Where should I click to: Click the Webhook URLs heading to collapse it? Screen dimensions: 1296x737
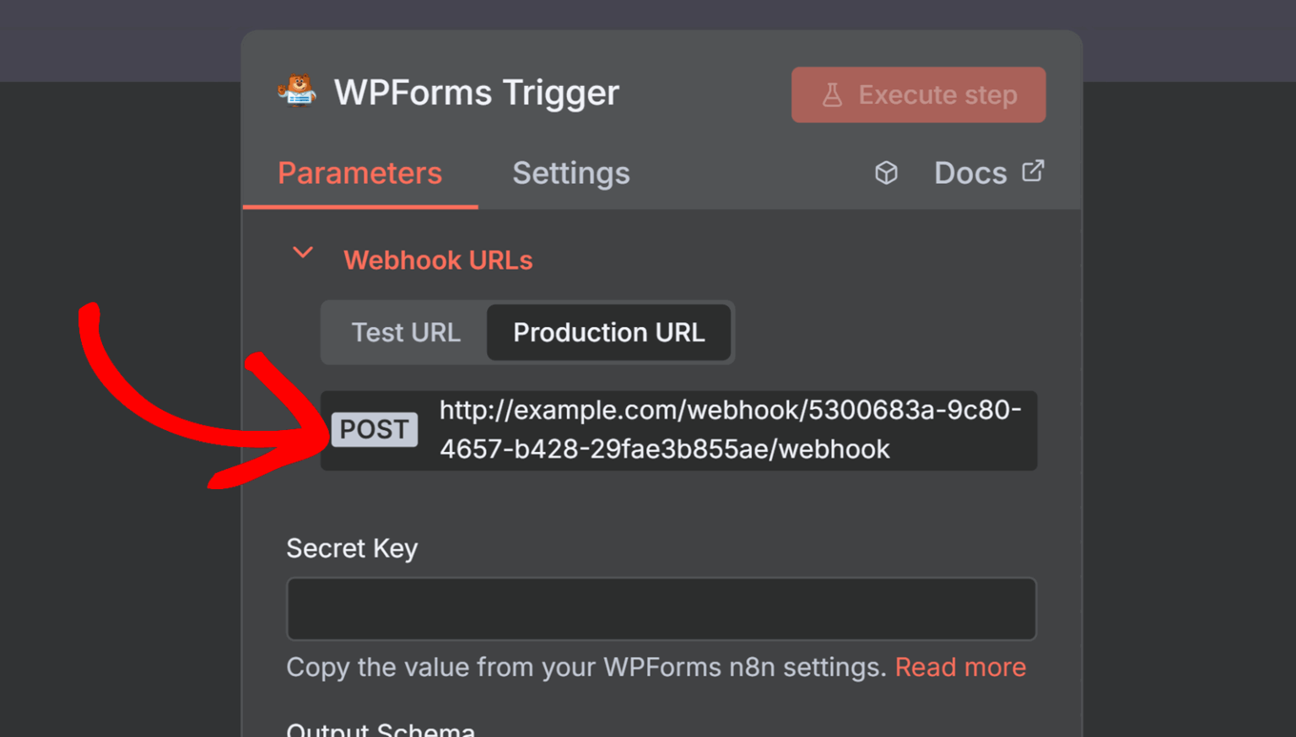[438, 260]
